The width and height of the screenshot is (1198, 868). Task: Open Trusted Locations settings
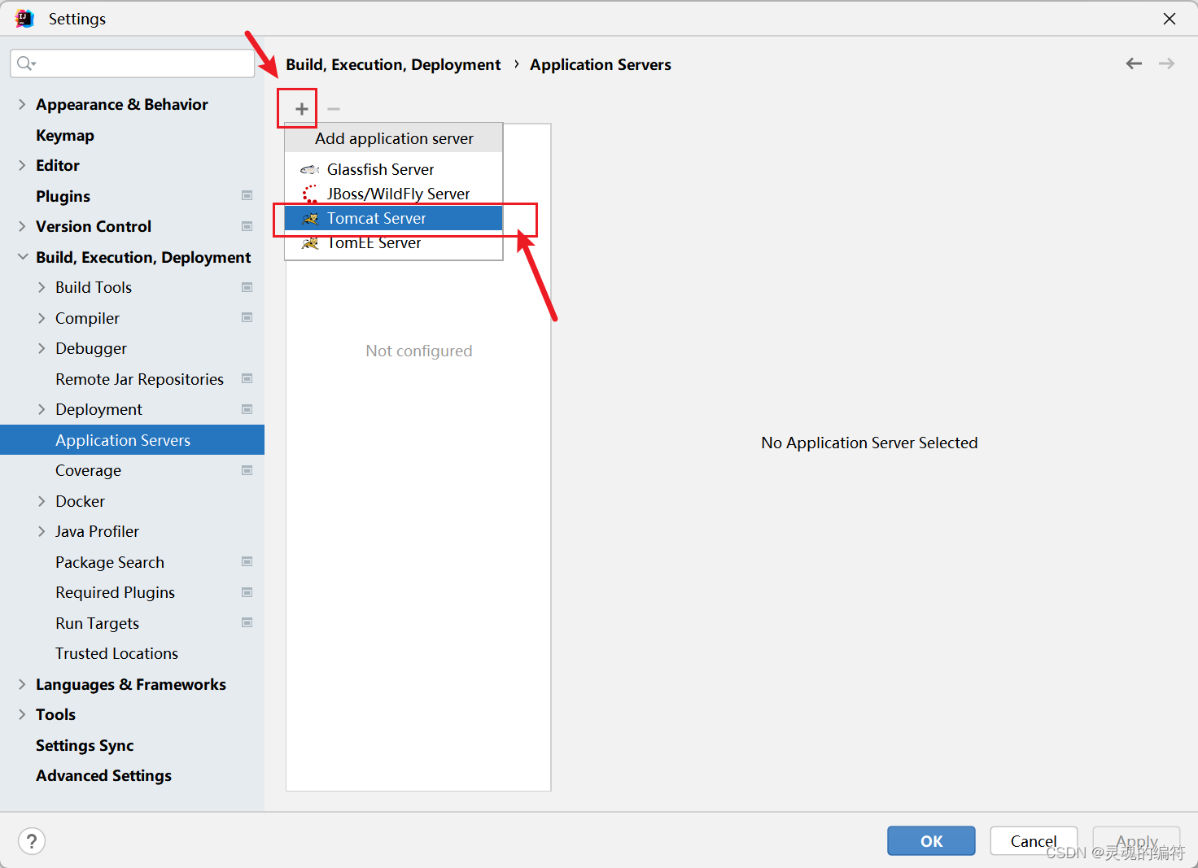pyautogui.click(x=116, y=653)
